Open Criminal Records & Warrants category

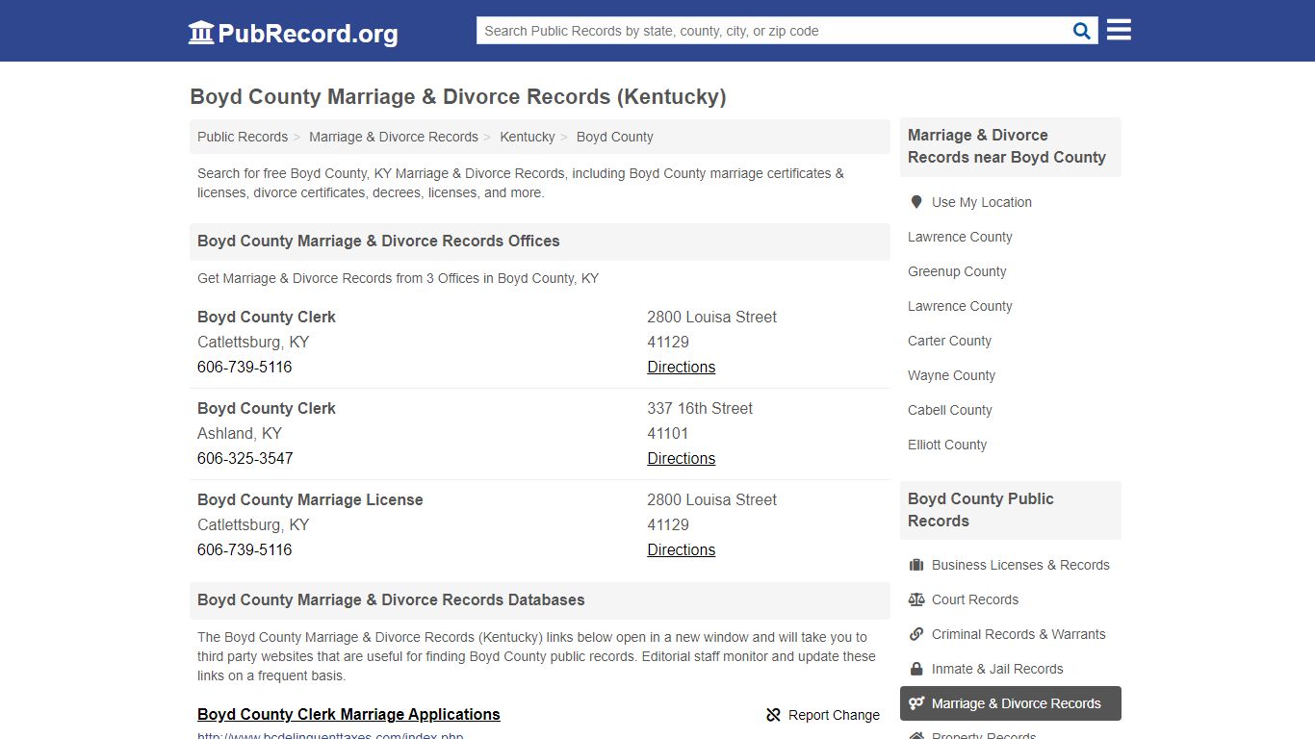point(1018,634)
